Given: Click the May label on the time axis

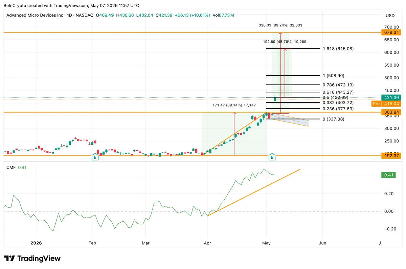Looking at the screenshot, I should pos(267,243).
